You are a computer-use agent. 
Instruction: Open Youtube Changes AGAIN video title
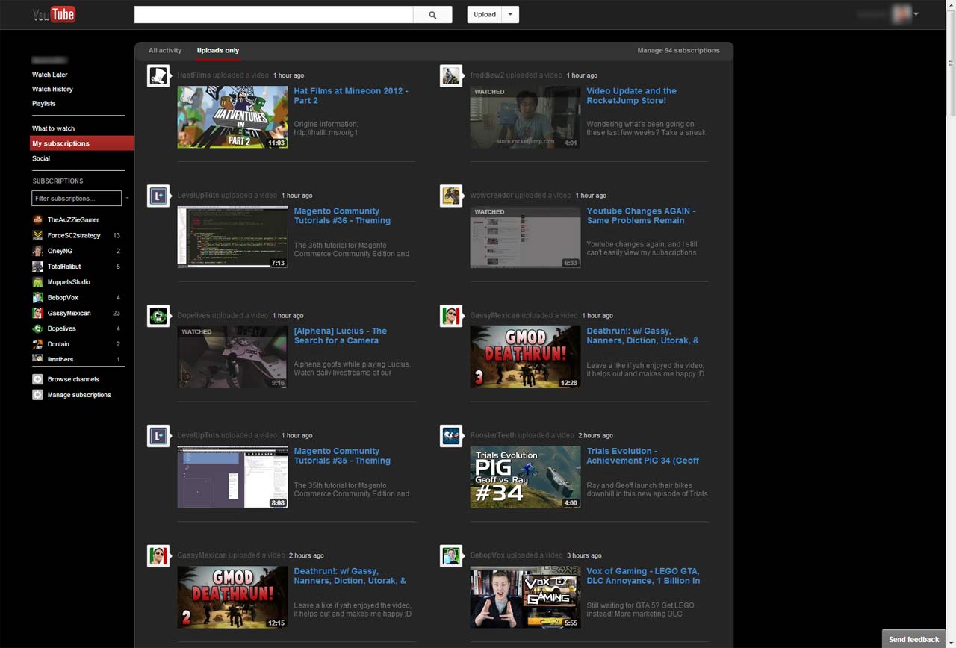pos(641,216)
